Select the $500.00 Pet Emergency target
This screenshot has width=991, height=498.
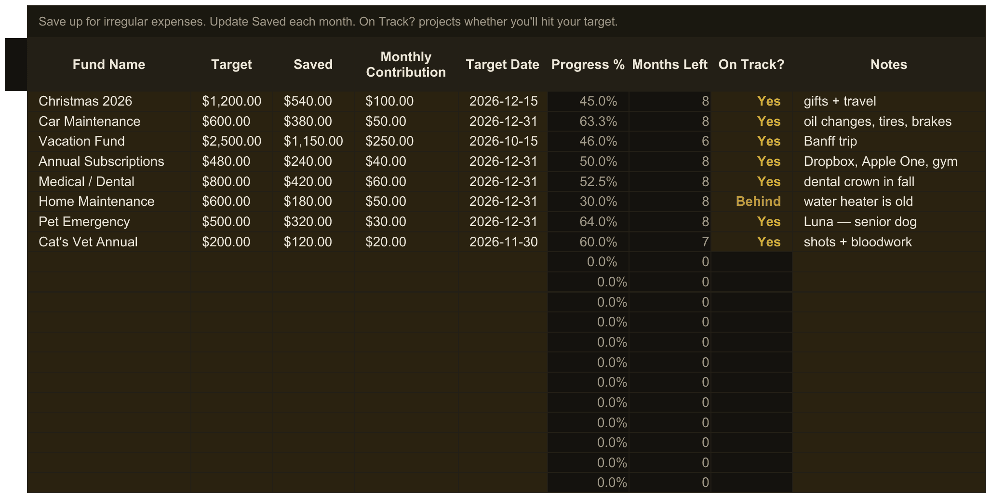pyautogui.click(x=231, y=222)
